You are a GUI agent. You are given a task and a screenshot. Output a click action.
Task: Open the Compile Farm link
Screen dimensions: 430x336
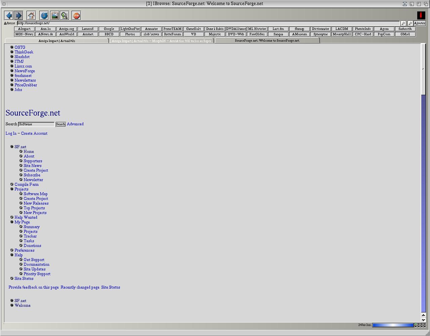click(27, 184)
